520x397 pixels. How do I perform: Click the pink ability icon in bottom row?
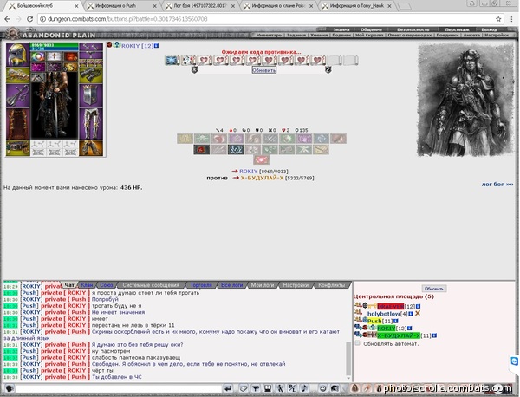pos(262,159)
